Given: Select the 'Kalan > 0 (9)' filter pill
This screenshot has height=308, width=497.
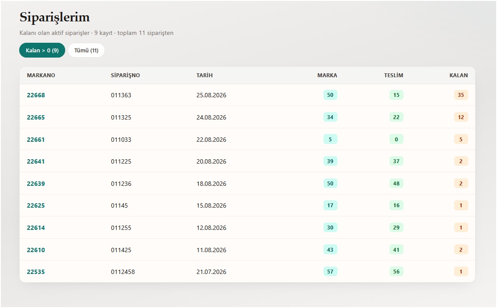Looking at the screenshot, I should (x=42, y=50).
